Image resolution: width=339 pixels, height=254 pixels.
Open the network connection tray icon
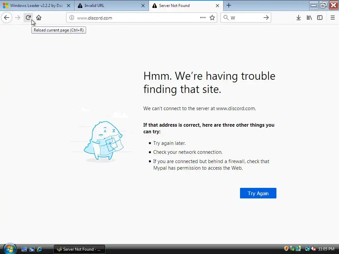point(308,249)
